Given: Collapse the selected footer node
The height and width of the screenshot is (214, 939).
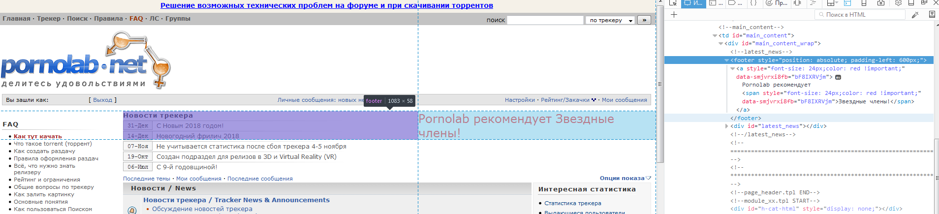Looking at the screenshot, I should [726, 60].
